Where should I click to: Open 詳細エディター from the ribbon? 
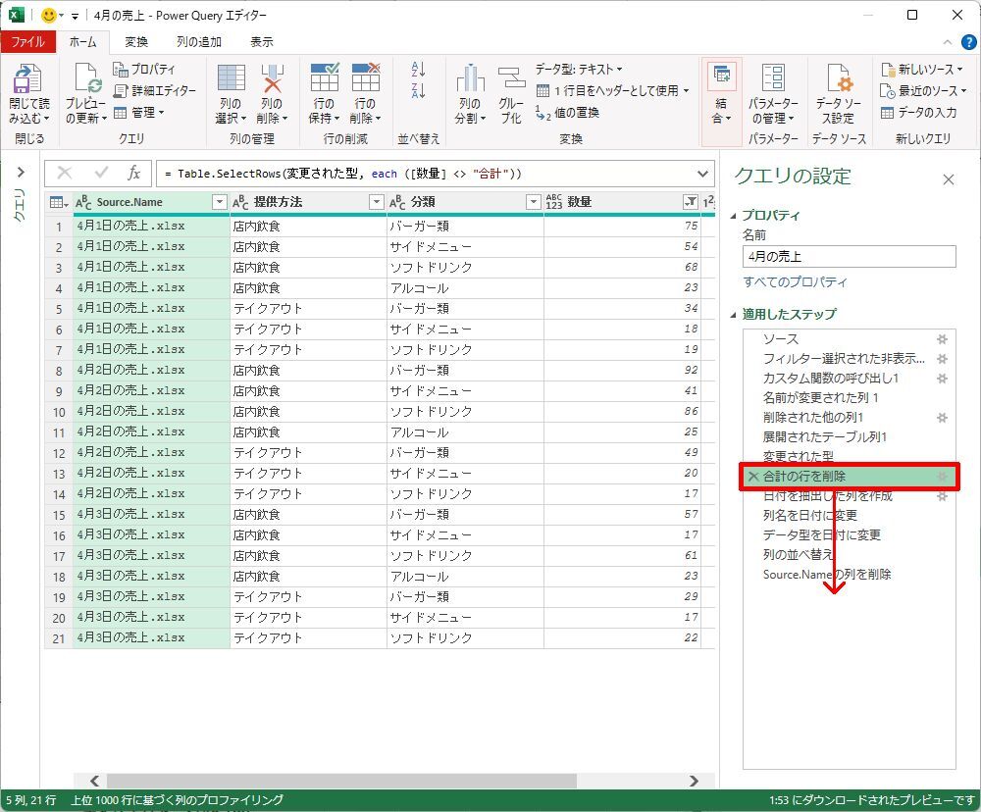(154, 90)
